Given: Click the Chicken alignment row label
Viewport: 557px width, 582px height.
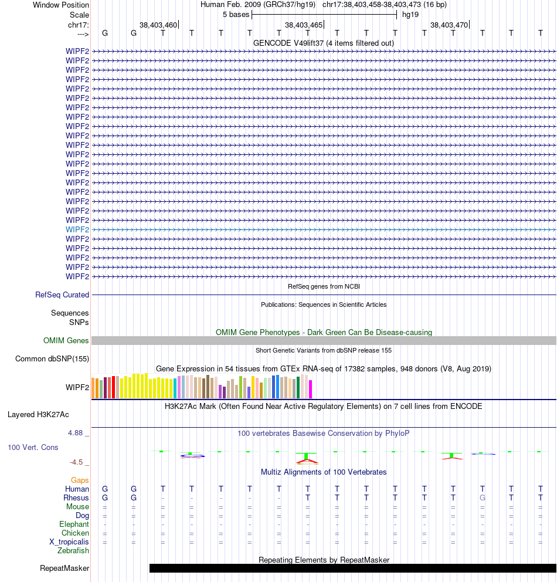Looking at the screenshot, I should (x=75, y=533).
